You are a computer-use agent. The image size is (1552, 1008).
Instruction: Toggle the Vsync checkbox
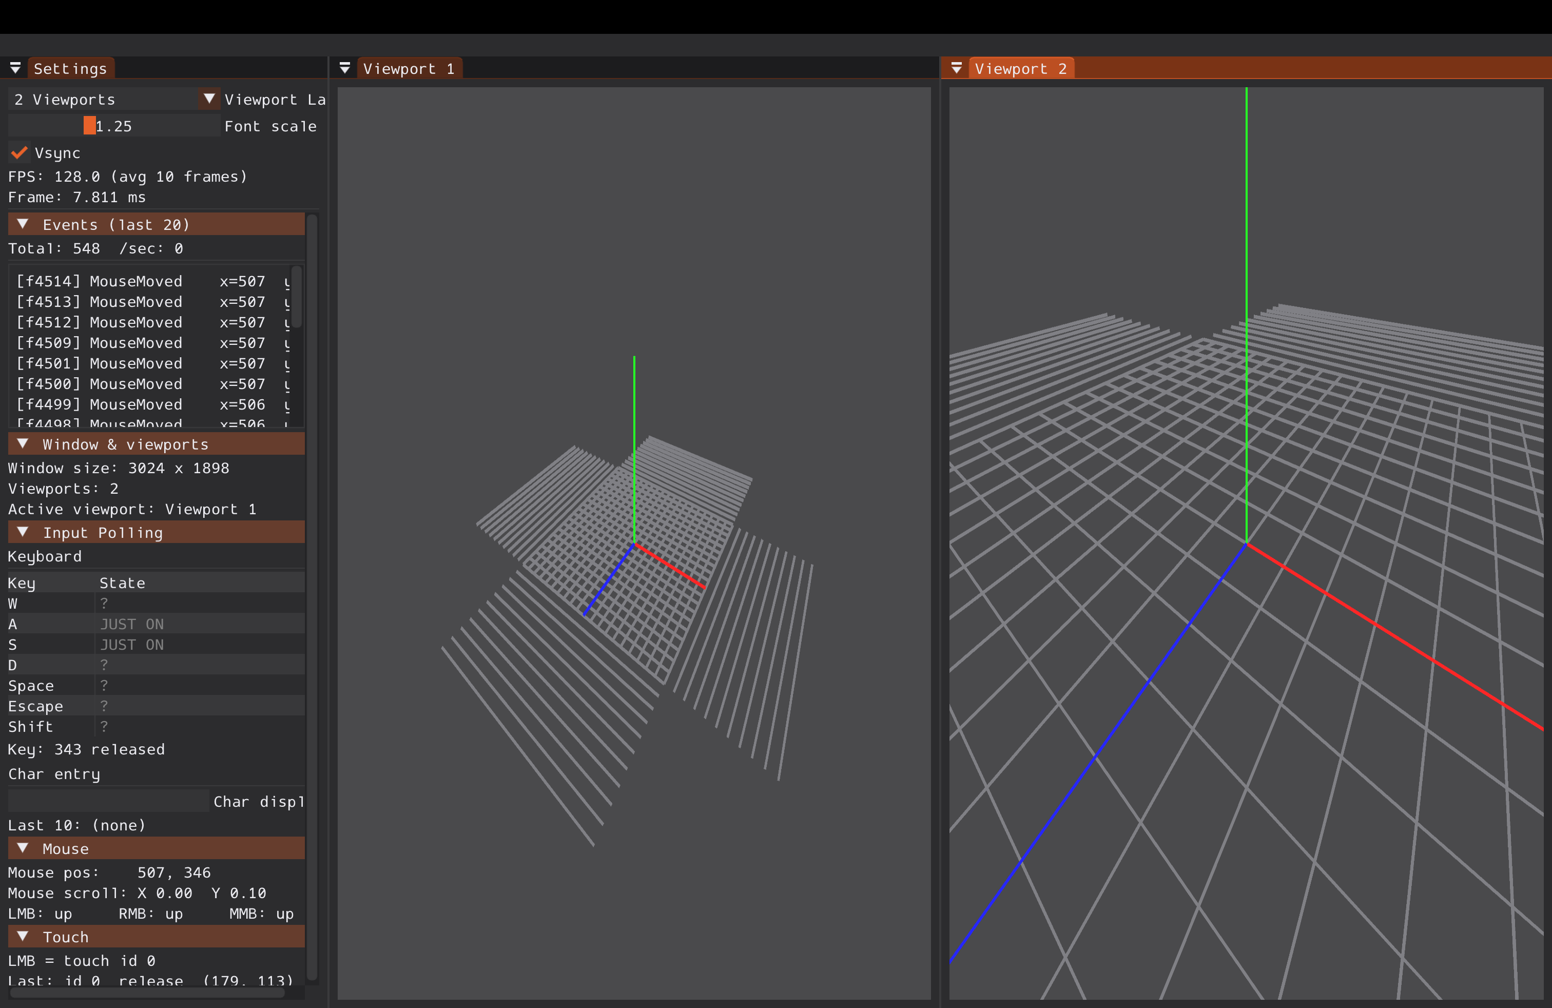pos(19,152)
